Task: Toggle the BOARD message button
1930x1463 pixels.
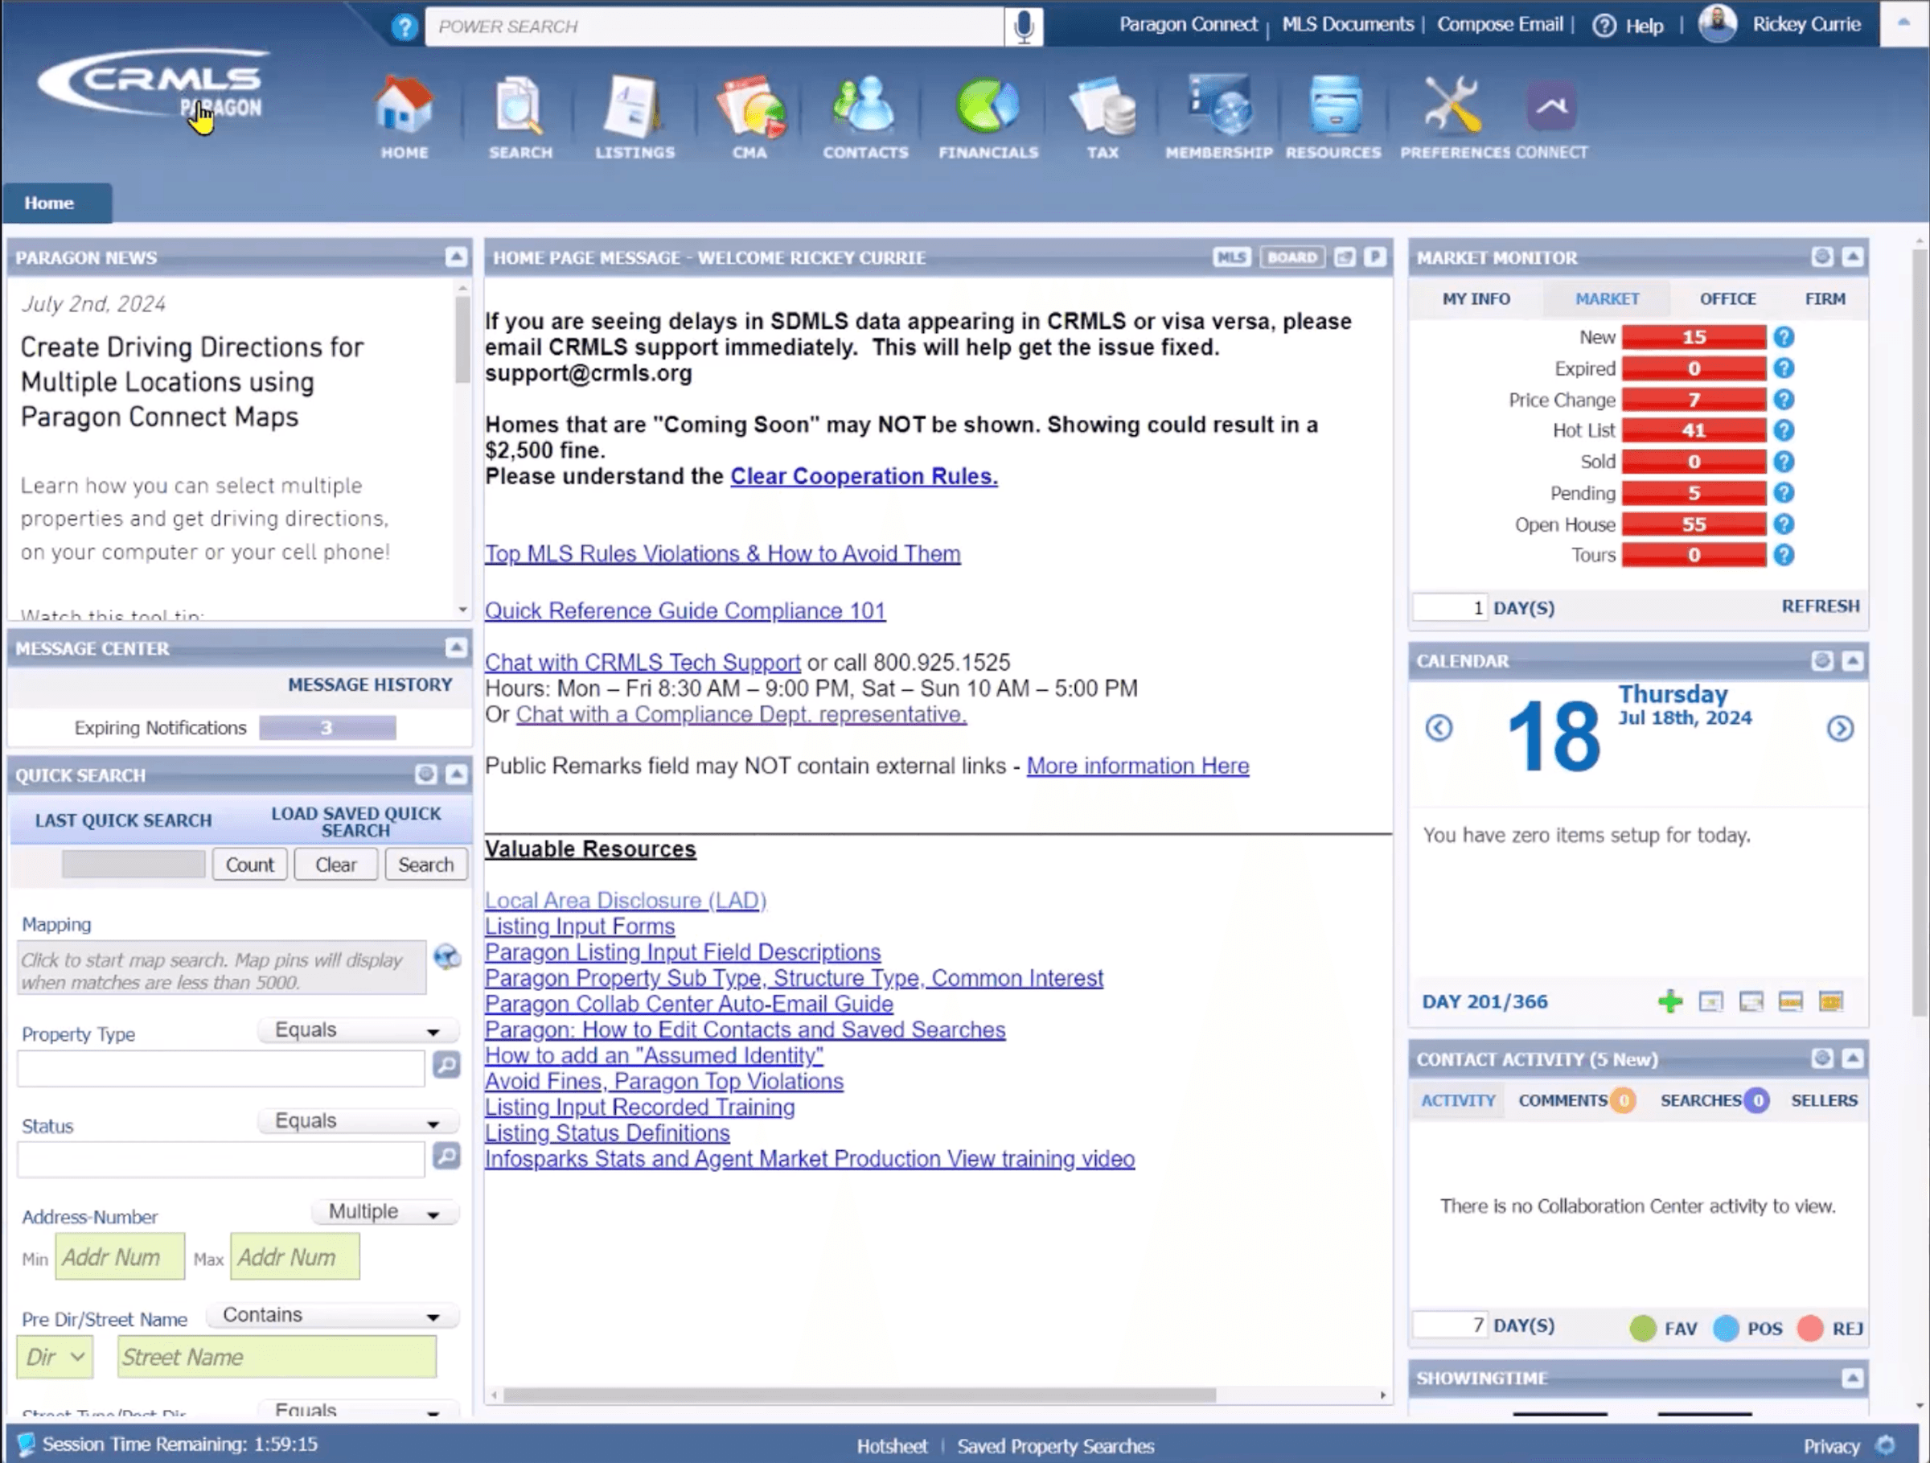Action: pyautogui.click(x=1291, y=257)
